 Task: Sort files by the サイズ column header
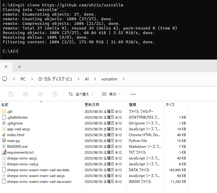coord(170,104)
